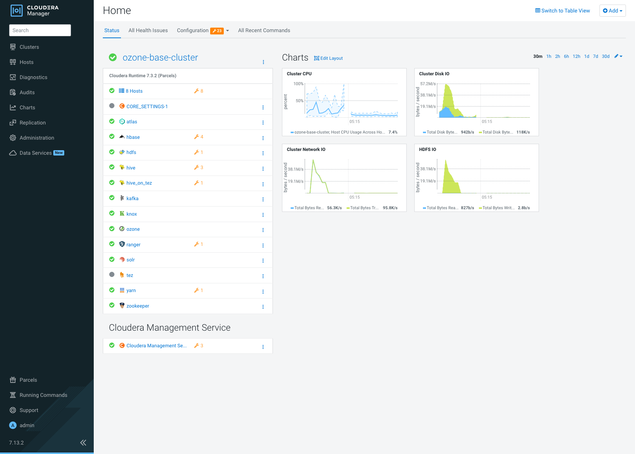This screenshot has width=635, height=454.
Task: Open HDFS IO chart
Action: coord(477,178)
